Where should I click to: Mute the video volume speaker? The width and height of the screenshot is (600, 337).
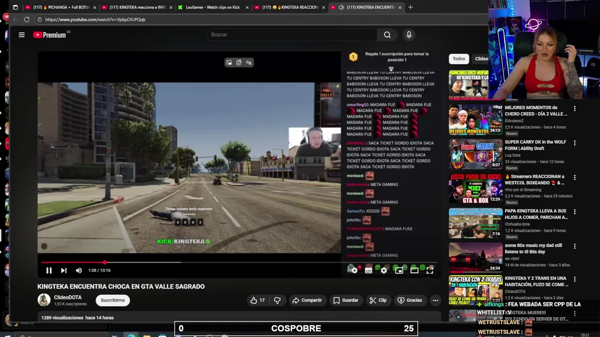79,270
